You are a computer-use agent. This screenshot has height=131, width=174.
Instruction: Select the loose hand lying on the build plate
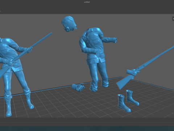[78, 87]
